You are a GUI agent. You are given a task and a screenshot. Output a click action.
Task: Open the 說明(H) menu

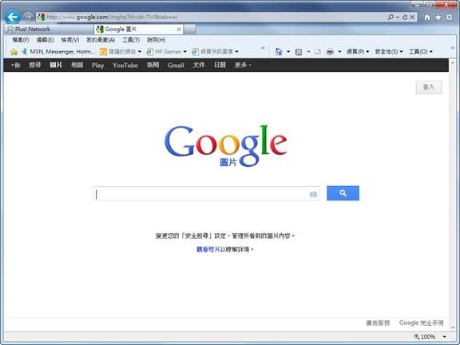click(x=156, y=40)
